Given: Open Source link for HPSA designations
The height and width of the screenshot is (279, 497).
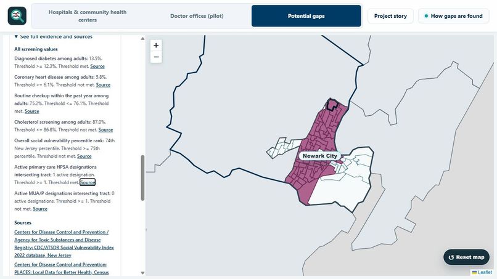Looking at the screenshot, I should [x=88, y=182].
